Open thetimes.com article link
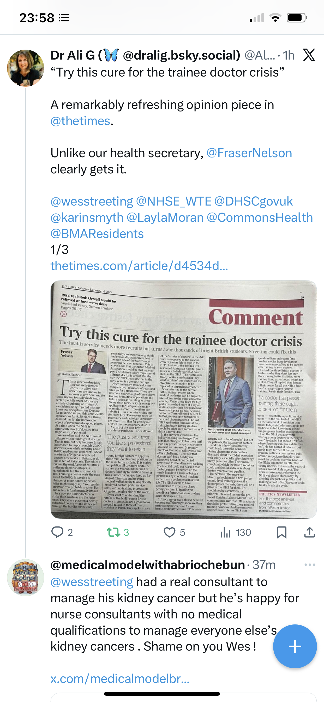The height and width of the screenshot is (702, 324). pyautogui.click(x=139, y=266)
